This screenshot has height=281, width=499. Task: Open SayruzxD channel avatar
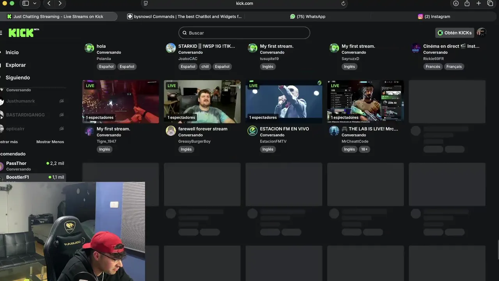[334, 48]
